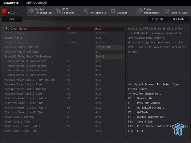The height and width of the screenshot is (143, 191).
Task: Switch to BIOS Features tab
Action: click(x=68, y=11)
